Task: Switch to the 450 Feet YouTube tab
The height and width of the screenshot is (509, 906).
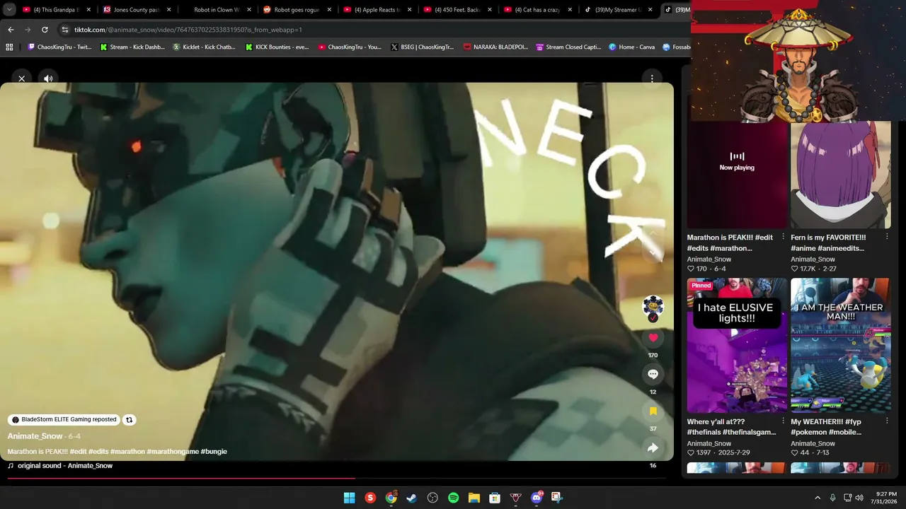Action: point(457,10)
